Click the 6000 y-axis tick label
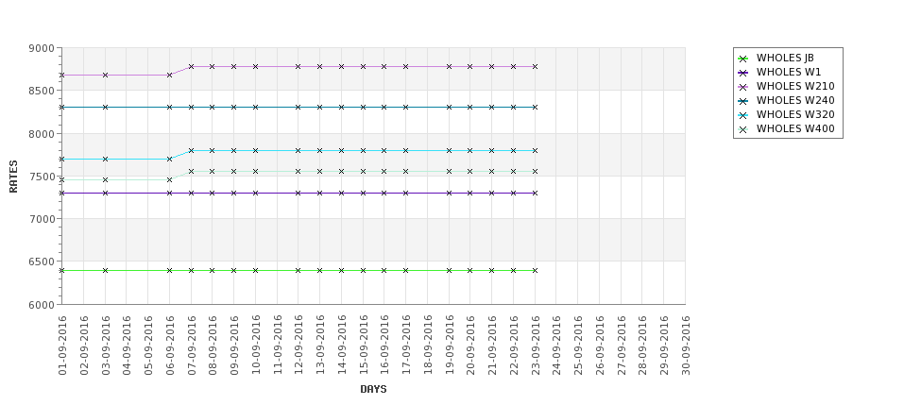921x405 pixels. [42, 305]
